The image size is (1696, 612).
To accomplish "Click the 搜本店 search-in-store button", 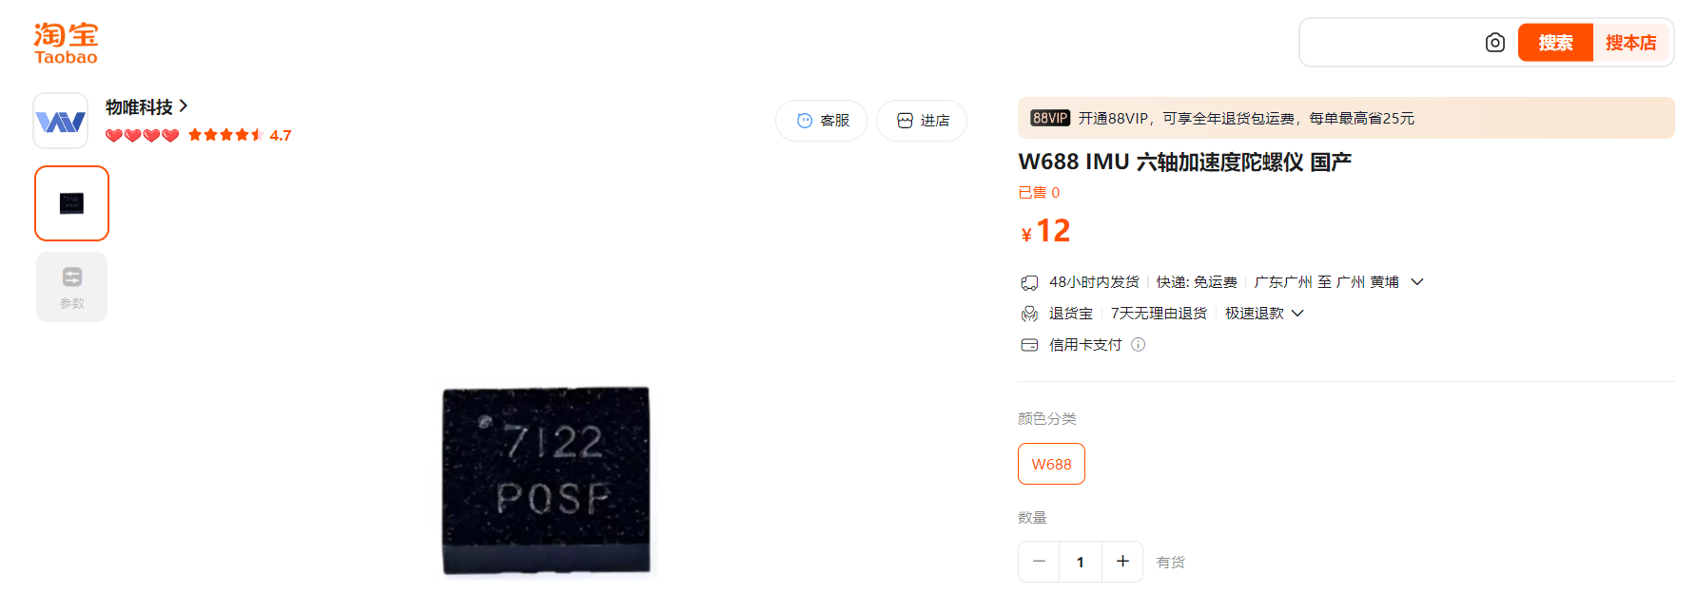I will 1630,43.
